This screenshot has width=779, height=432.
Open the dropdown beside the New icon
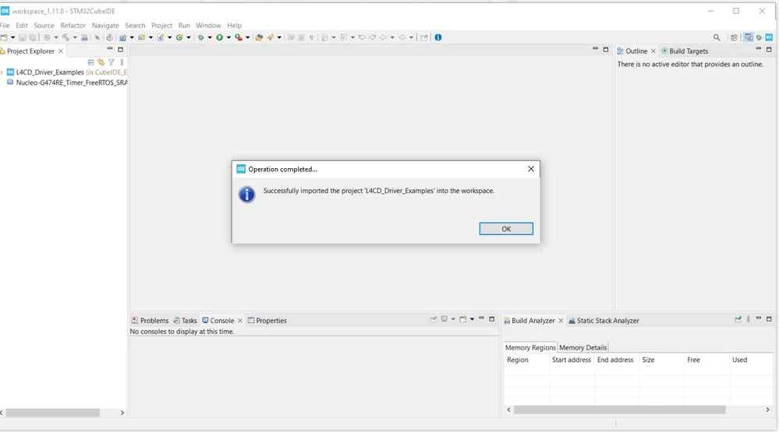pos(13,37)
